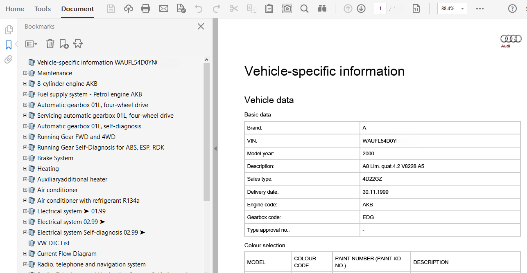Image resolution: width=527 pixels, height=273 pixels.
Task: Expand the Current Flow Diagram bookmark
Action: (25, 253)
